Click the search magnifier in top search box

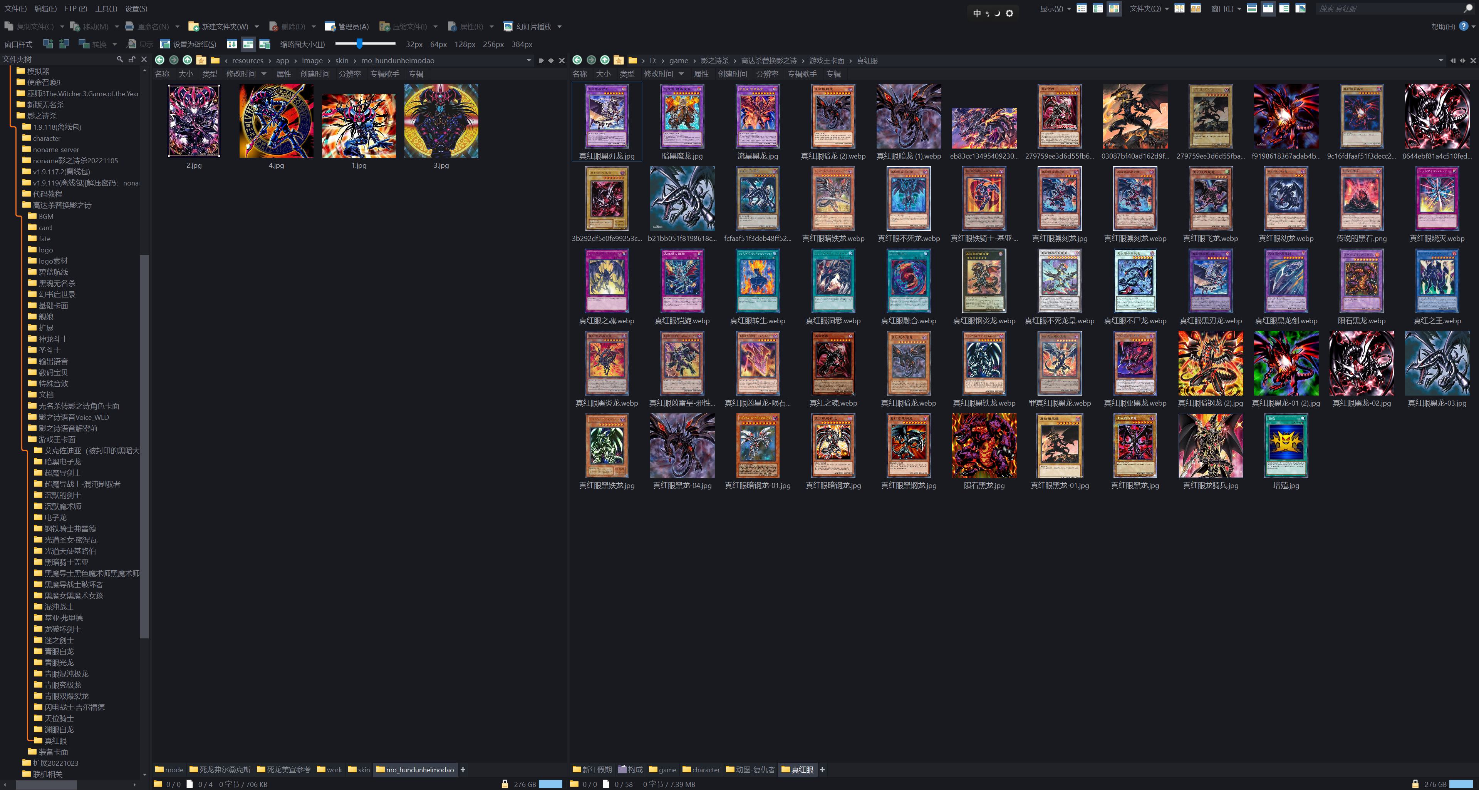click(x=1468, y=8)
